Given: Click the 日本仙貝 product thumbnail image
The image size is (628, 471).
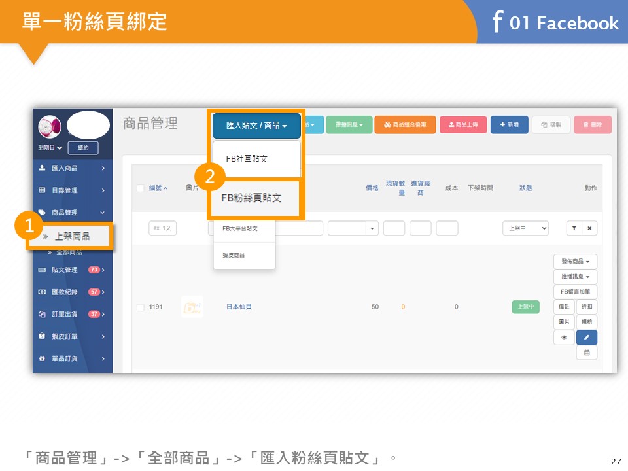Looking at the screenshot, I should point(192,307).
